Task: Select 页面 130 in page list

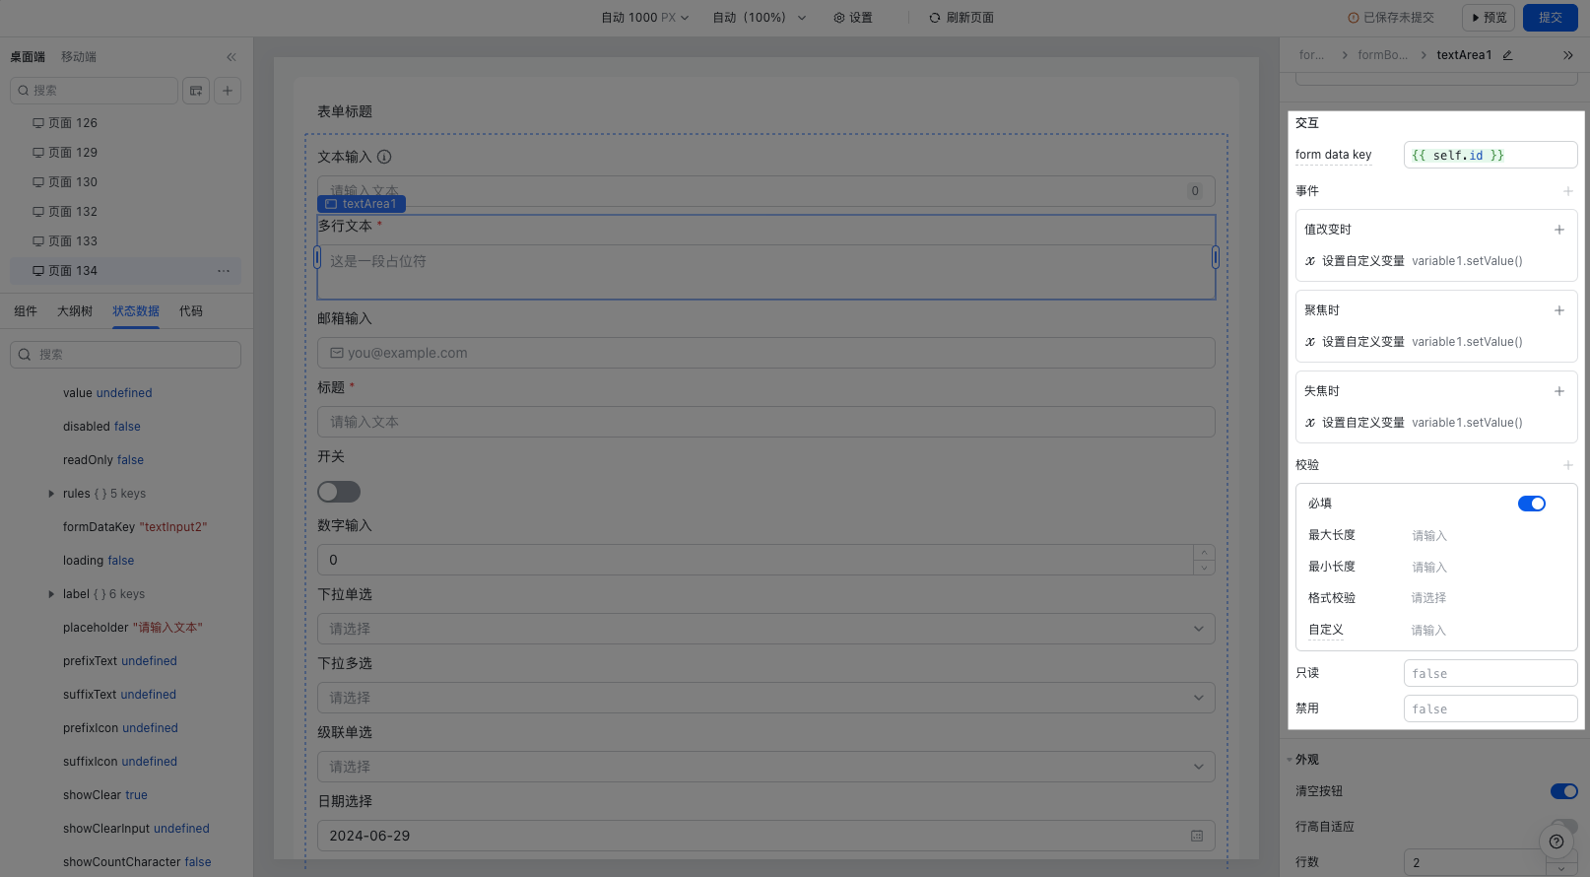Action: [125, 182]
